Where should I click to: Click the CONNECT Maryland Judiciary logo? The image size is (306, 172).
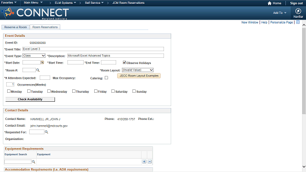pos(35,13)
